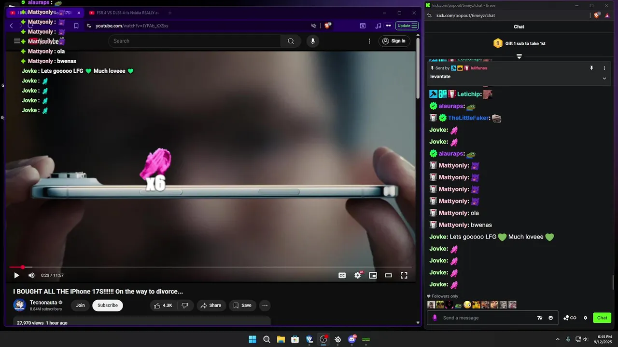
Task: Open the Tecnonauta channel avatar
Action: pyautogui.click(x=19, y=305)
